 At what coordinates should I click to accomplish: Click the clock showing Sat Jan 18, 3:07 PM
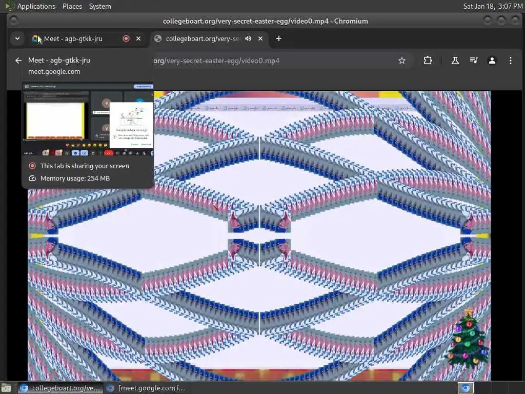(x=493, y=6)
